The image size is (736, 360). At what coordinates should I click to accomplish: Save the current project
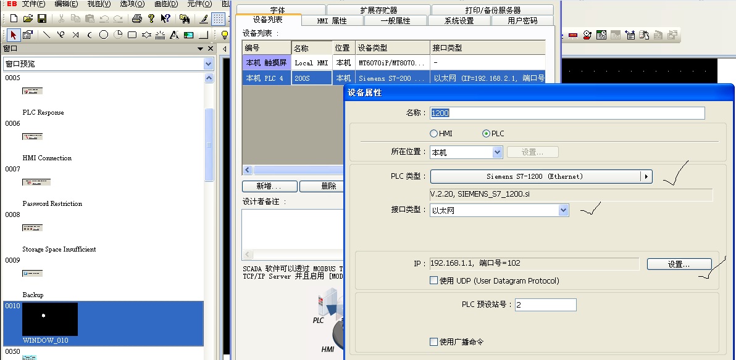click(x=42, y=19)
